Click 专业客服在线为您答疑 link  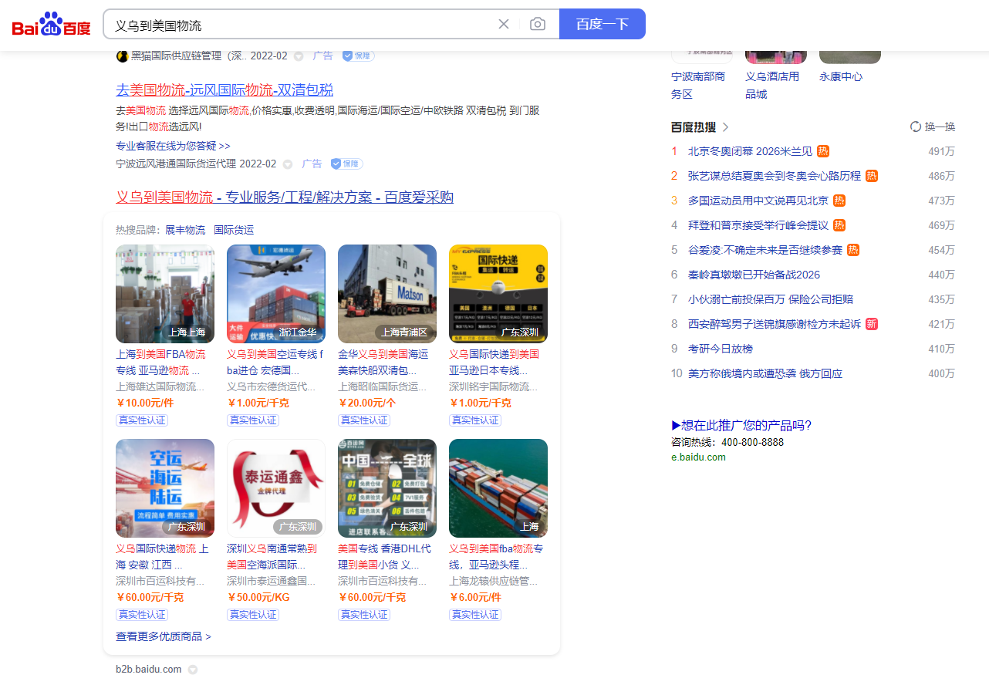(x=173, y=146)
